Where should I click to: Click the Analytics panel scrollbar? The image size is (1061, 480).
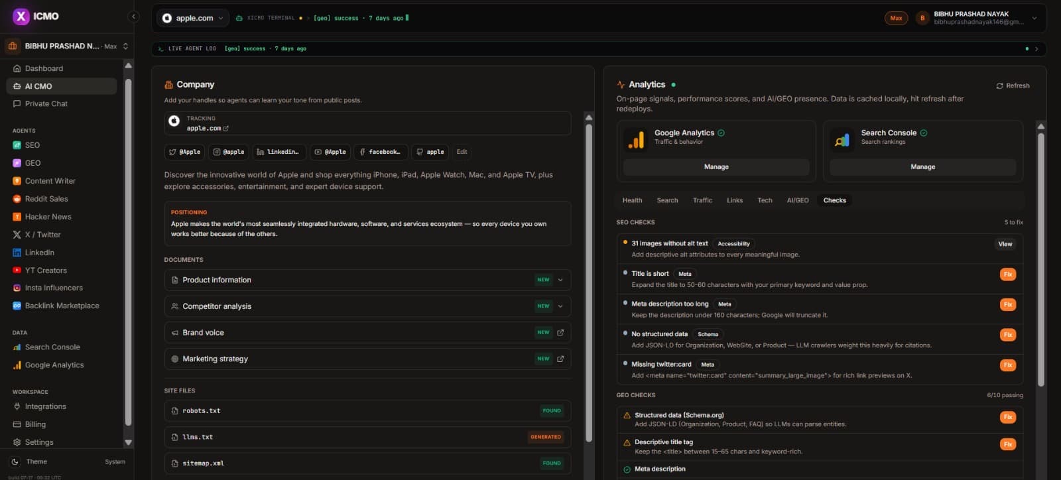pos(1041,259)
